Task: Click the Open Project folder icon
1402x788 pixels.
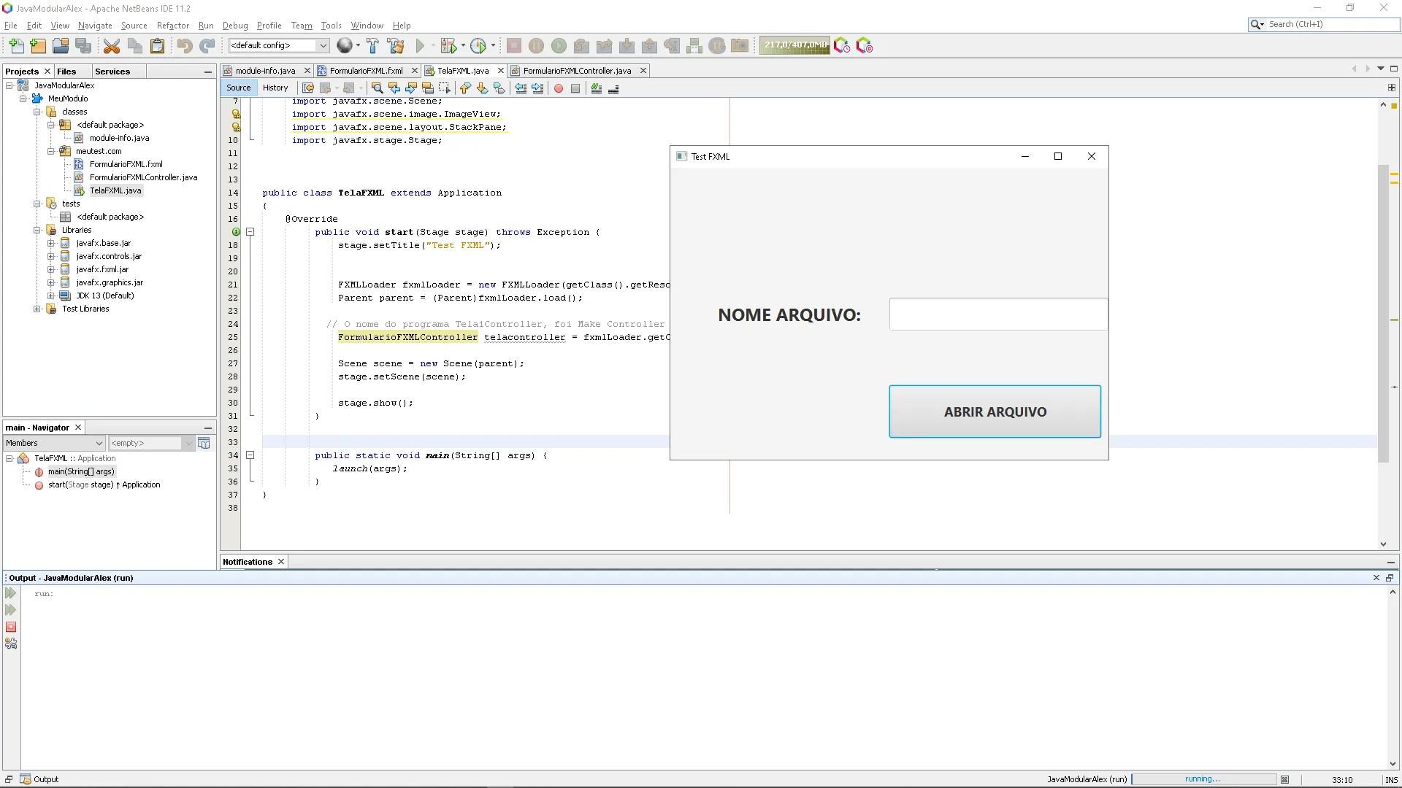Action: [61, 46]
